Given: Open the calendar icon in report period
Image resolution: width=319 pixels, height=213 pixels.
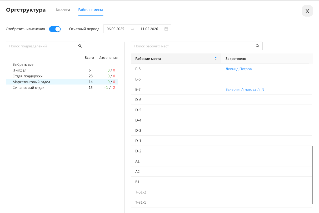Looking at the screenshot, I should click(166, 29).
